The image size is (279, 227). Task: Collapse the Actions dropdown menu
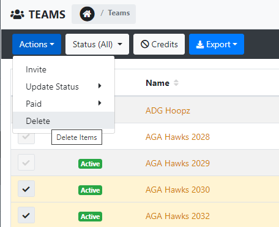[x=37, y=44]
